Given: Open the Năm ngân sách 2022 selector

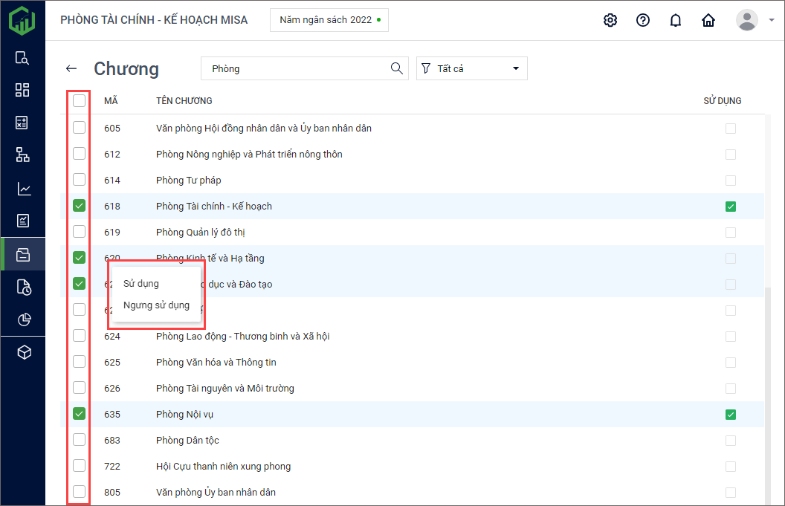Looking at the screenshot, I should (329, 20).
